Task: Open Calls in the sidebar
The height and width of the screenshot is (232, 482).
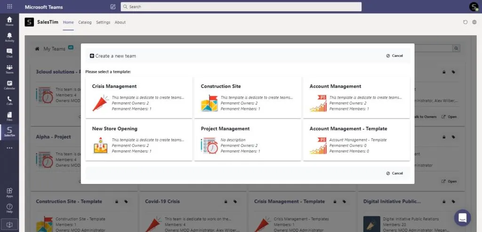Action: [9, 101]
